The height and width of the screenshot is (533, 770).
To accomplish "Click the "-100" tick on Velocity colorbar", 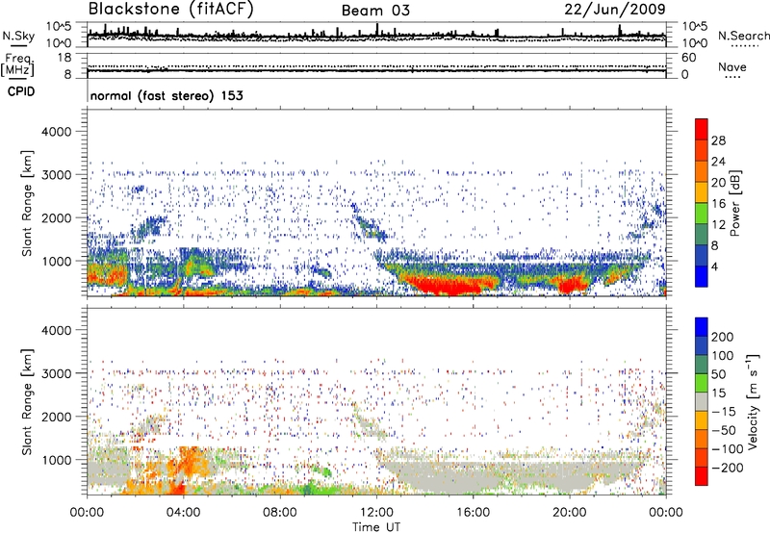I will [x=728, y=449].
